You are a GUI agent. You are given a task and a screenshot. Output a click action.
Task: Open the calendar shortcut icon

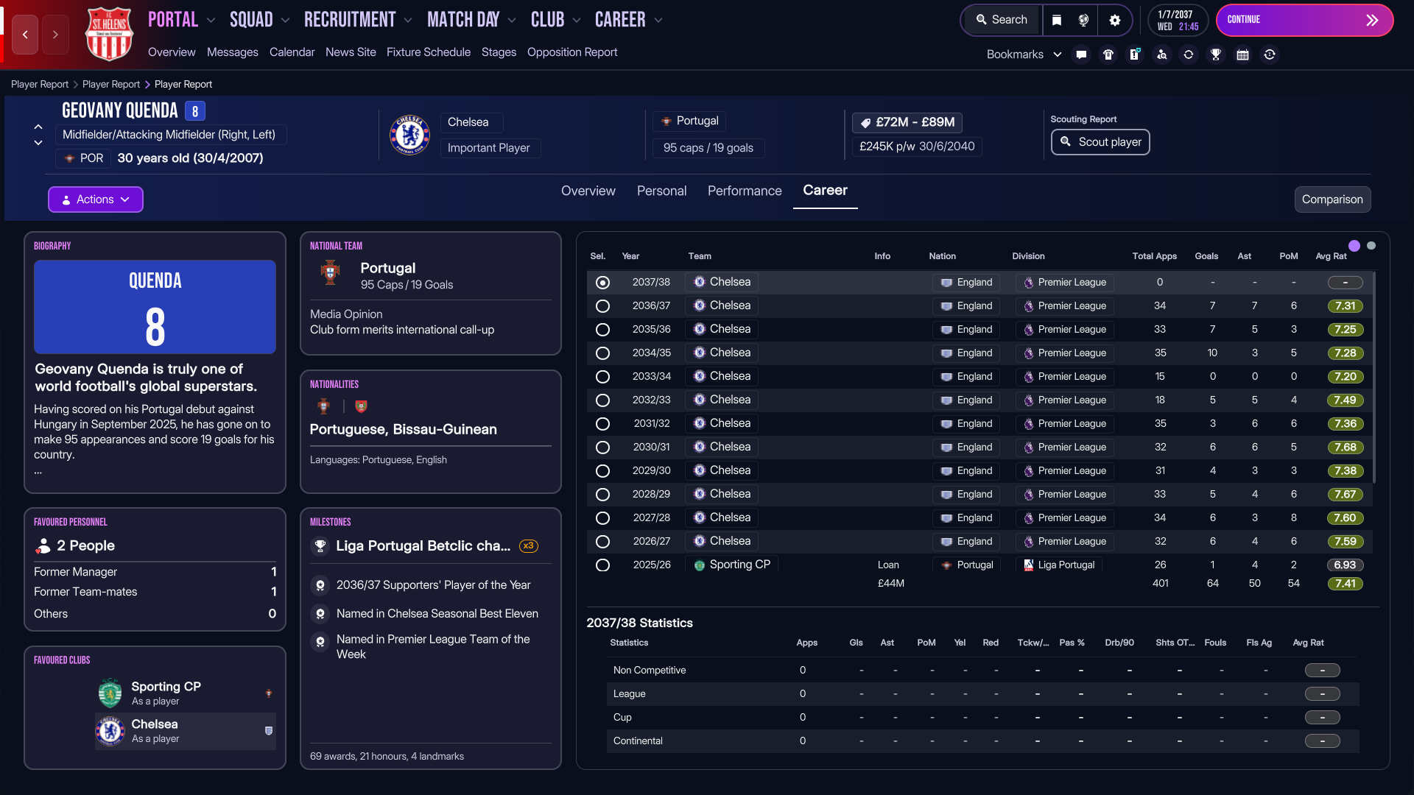[1242, 54]
